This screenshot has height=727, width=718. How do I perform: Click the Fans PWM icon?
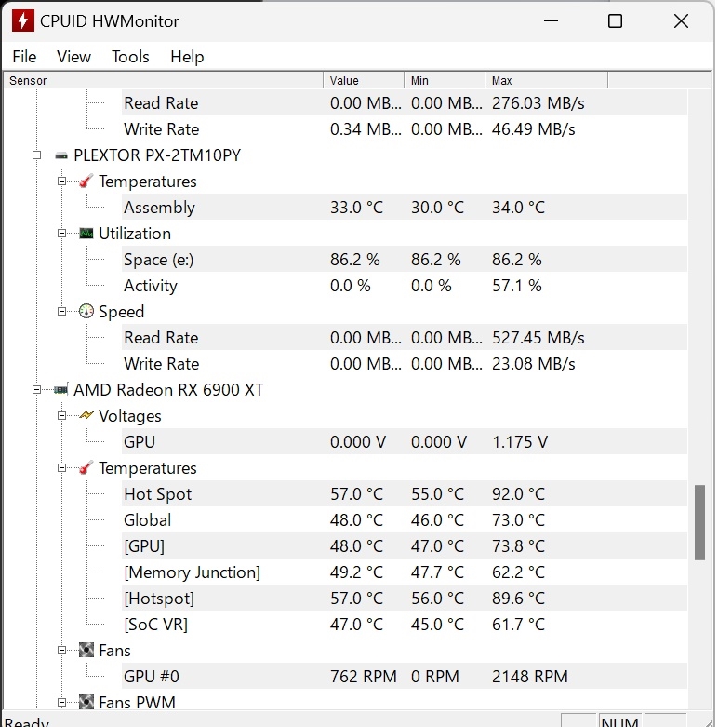pos(86,703)
